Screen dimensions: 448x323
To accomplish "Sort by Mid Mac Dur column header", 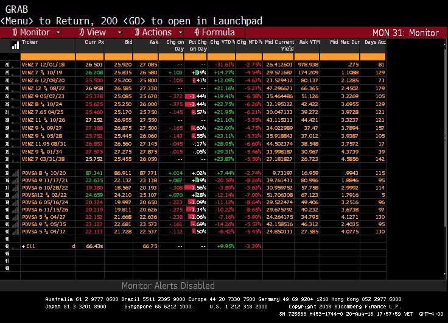I will (345, 42).
